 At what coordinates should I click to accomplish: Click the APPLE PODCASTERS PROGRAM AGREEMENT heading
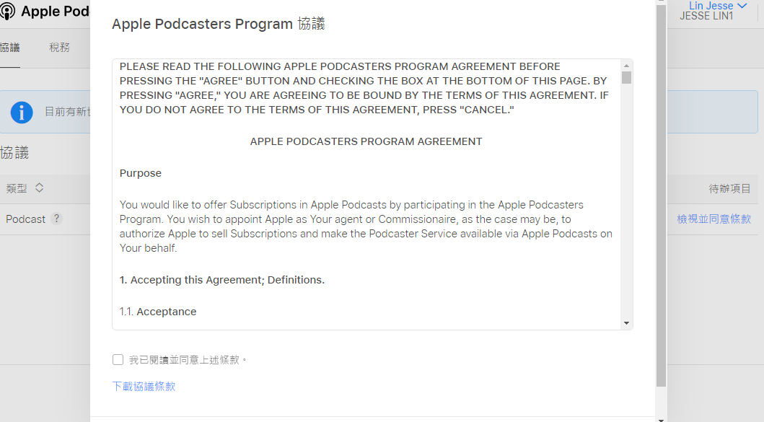[366, 141]
